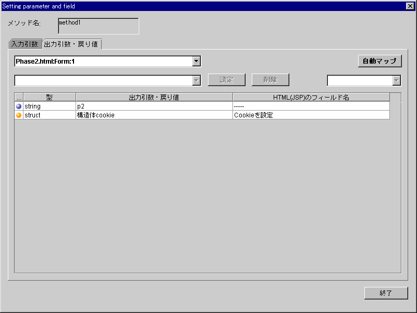Click the 出力引数・戻り値 column header
This screenshot has height=313, width=417.
154,98
